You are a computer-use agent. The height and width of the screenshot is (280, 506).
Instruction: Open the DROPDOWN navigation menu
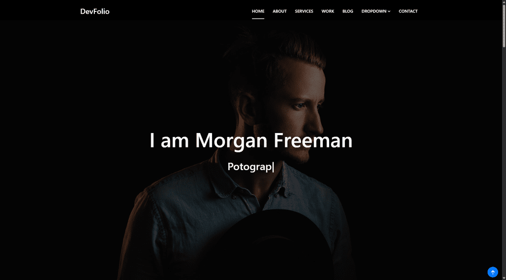pyautogui.click(x=376, y=11)
